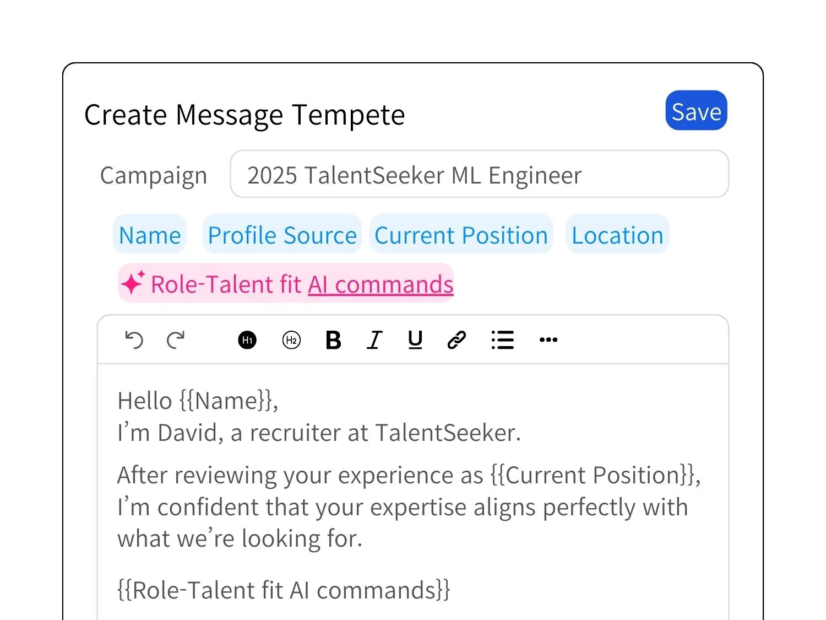The image size is (826, 620).
Task: Insert the Current Position variable tag
Action: coord(461,235)
